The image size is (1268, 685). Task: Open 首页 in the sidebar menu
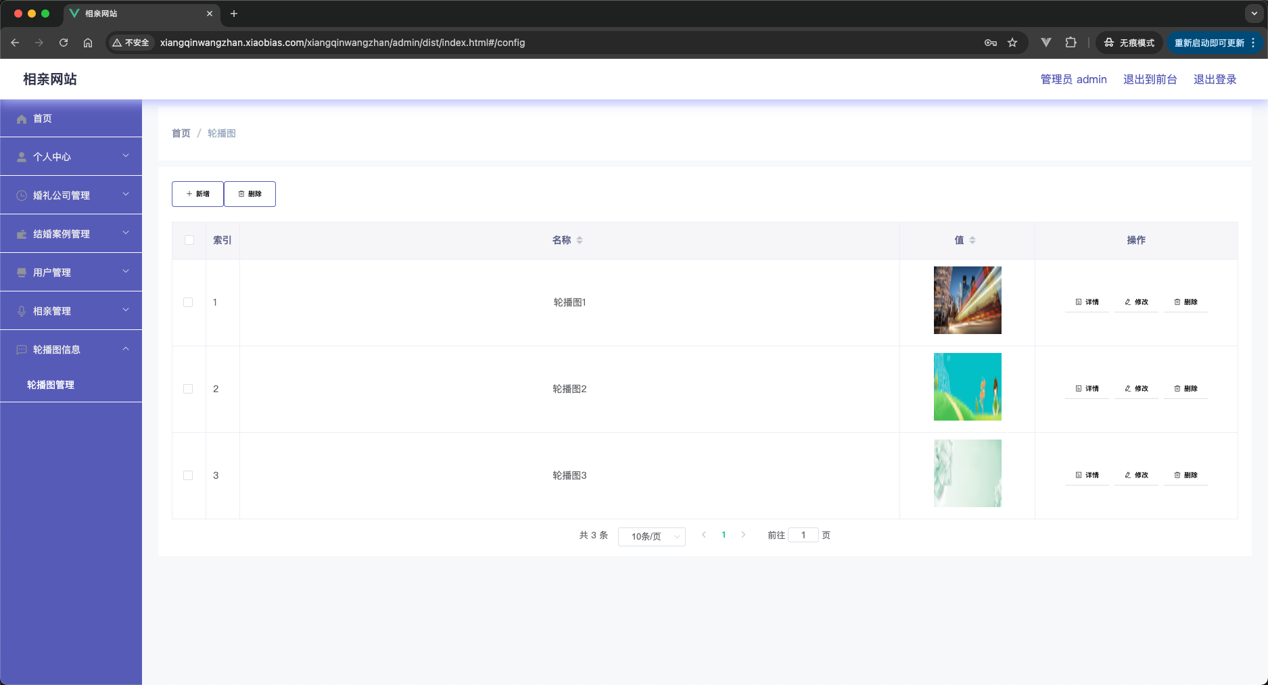point(71,118)
